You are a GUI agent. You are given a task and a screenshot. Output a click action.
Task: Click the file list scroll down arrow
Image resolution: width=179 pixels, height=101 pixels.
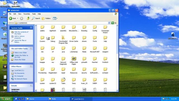[x=117, y=90]
